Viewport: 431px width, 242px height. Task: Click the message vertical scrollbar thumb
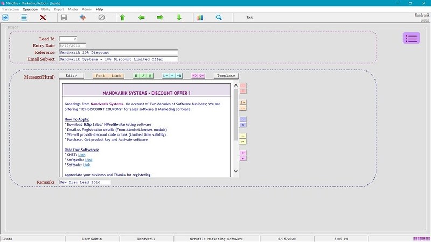[x=236, y=115]
